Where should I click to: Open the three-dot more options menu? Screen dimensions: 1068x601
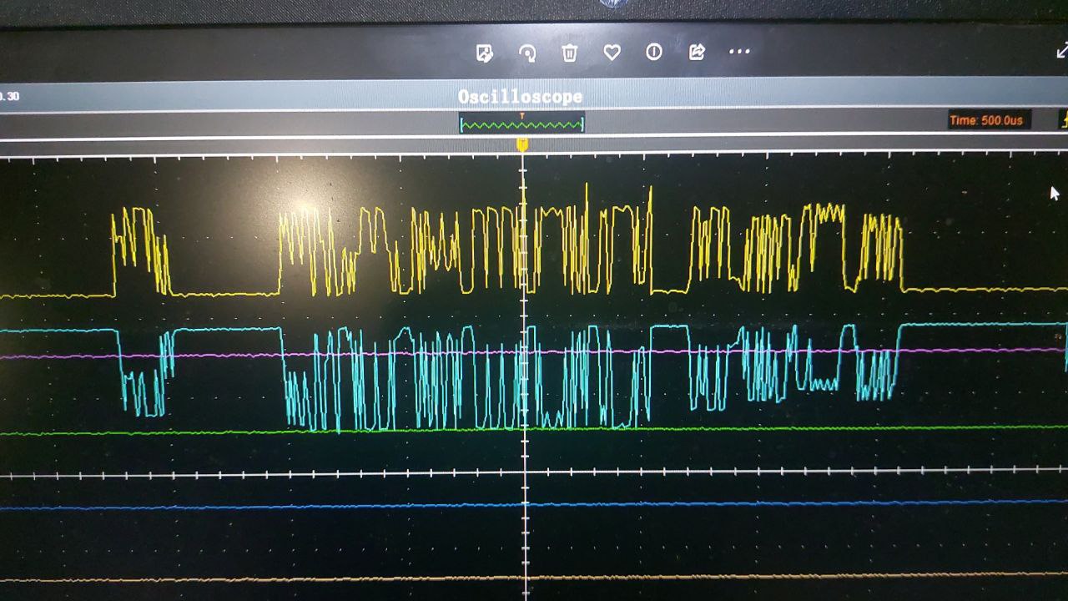click(739, 52)
